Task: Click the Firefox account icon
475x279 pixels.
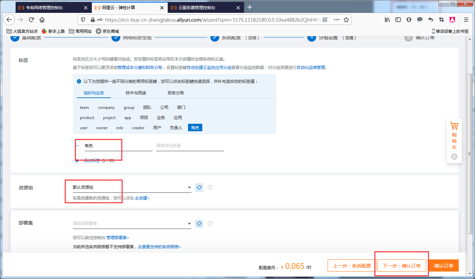Action: [409, 20]
